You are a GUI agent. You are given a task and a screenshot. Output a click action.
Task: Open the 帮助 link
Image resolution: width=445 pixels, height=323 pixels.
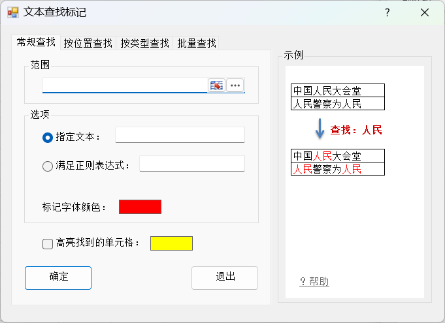(314, 282)
